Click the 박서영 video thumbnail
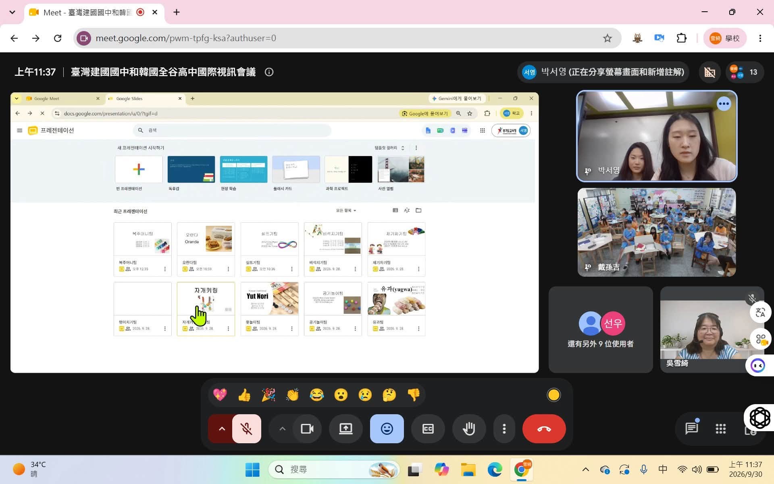This screenshot has height=484, width=774. point(657,136)
